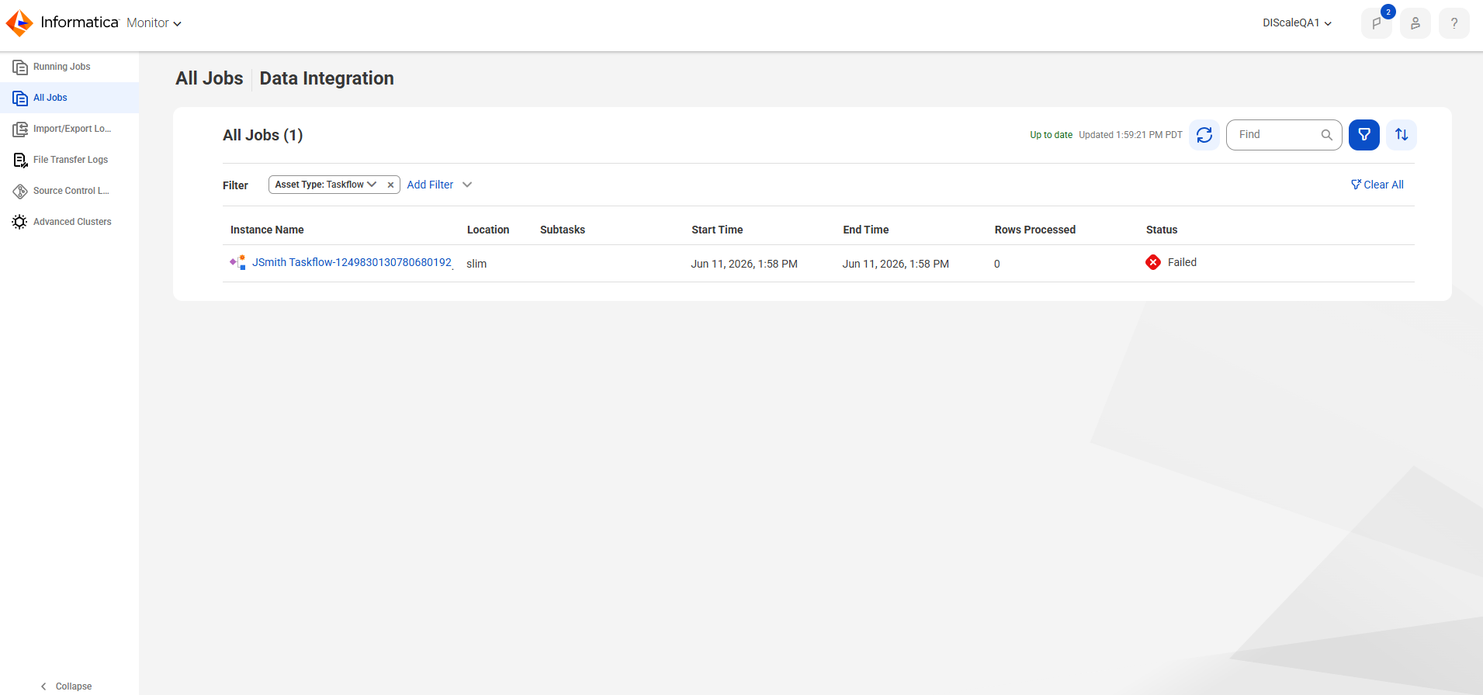Open File Transfer Logs page

[69, 160]
